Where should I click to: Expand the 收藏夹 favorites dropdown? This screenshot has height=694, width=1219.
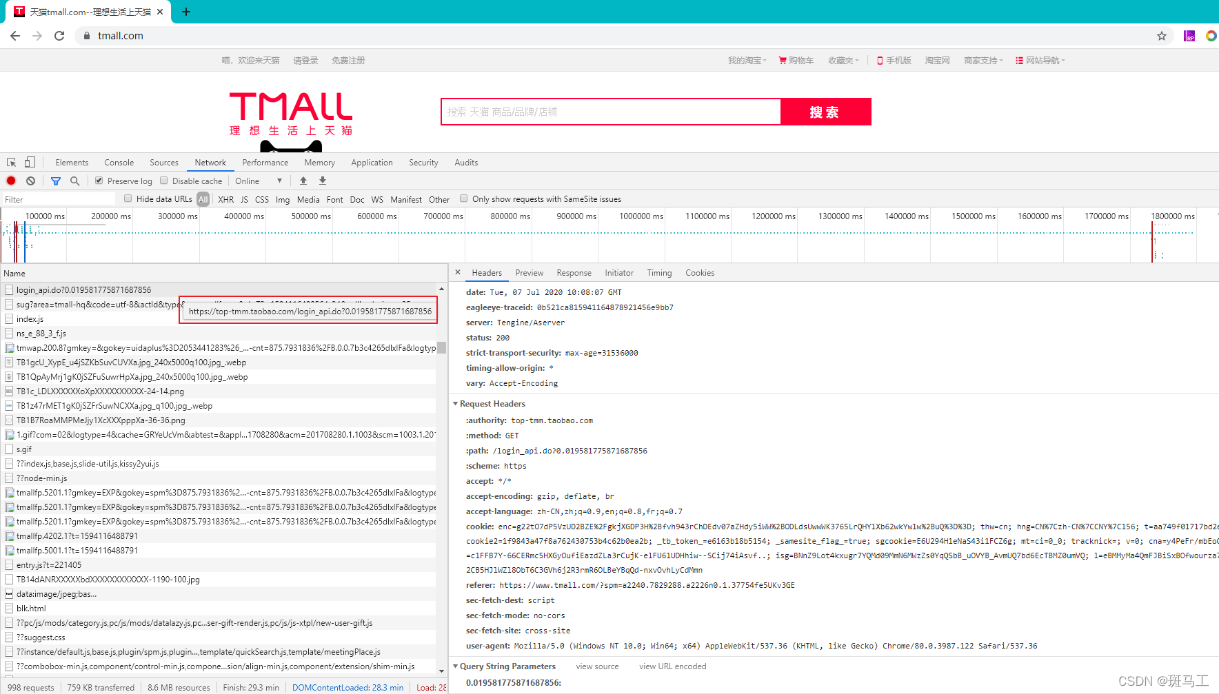pos(844,61)
